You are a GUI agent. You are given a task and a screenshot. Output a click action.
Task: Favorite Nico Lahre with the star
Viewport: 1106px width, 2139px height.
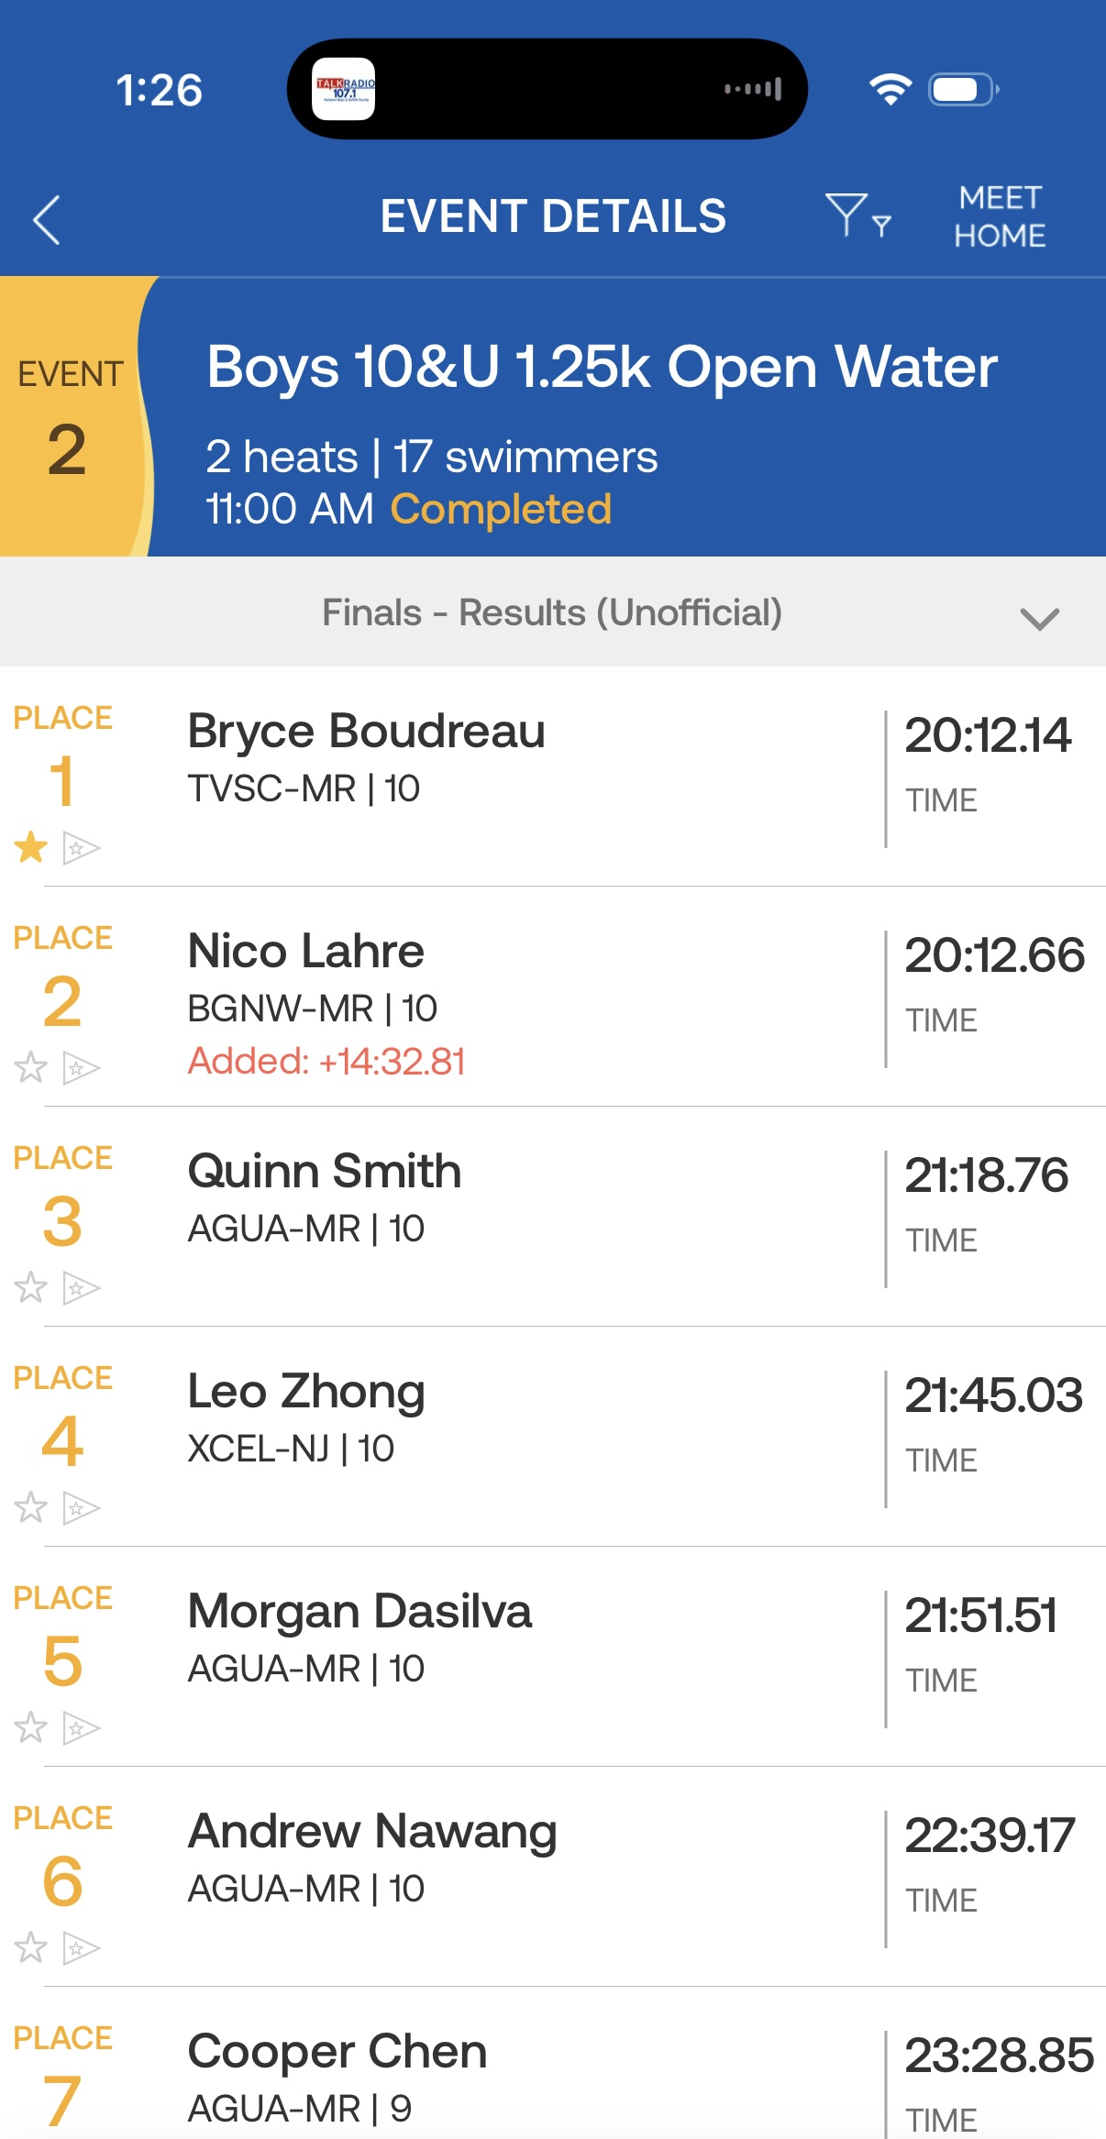(x=31, y=1067)
